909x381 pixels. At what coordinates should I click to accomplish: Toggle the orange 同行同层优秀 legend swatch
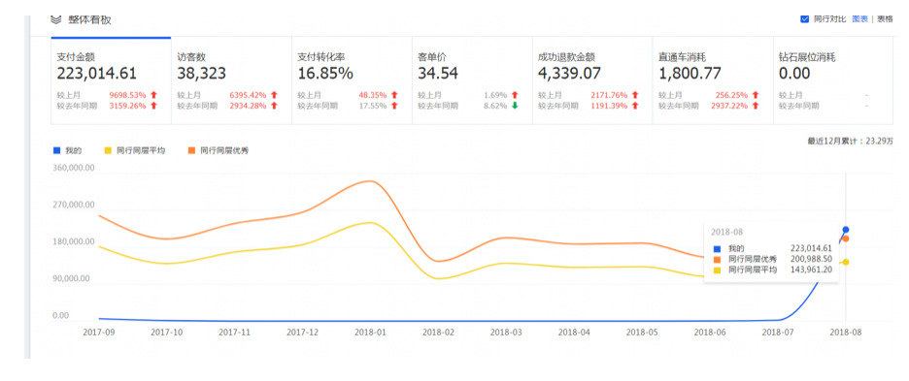coord(191,150)
